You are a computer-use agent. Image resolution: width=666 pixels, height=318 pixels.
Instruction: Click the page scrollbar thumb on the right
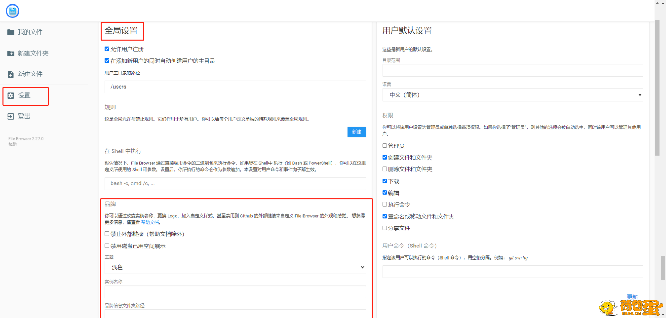657,88
